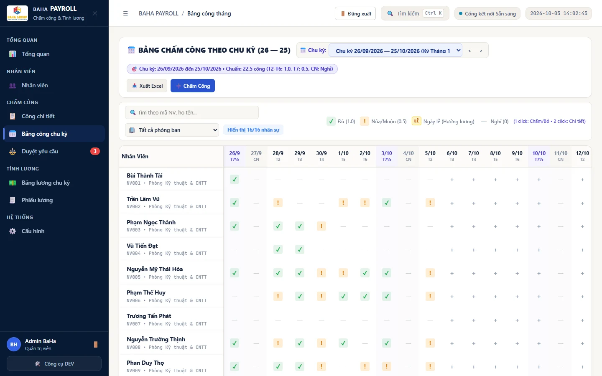Close the sidebar with the X icon
Screen dimensions: 602x376
pyautogui.click(x=95, y=13)
